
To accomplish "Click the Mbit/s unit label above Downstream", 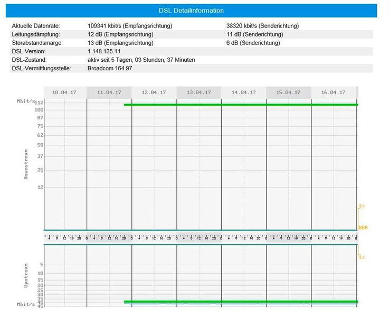I will pyautogui.click(x=26, y=101).
